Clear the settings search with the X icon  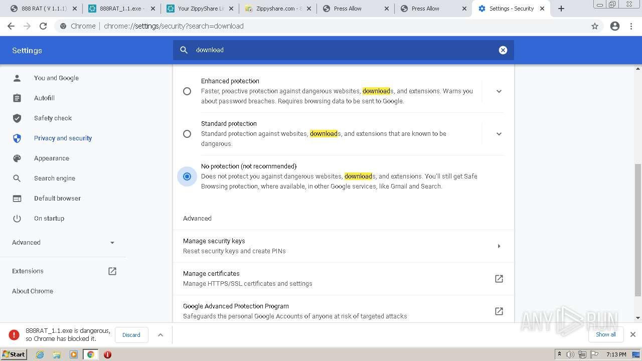tap(503, 50)
